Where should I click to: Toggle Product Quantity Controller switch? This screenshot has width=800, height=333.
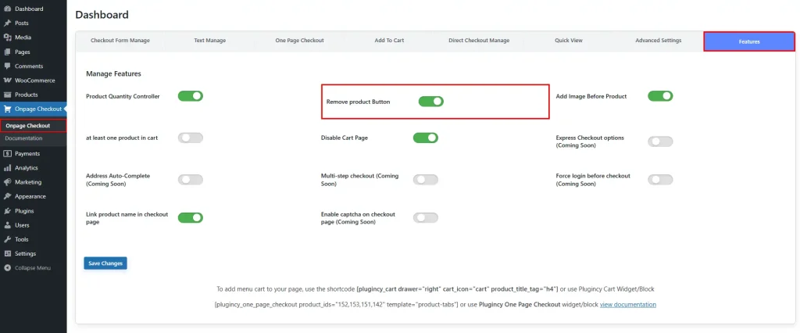pos(191,96)
